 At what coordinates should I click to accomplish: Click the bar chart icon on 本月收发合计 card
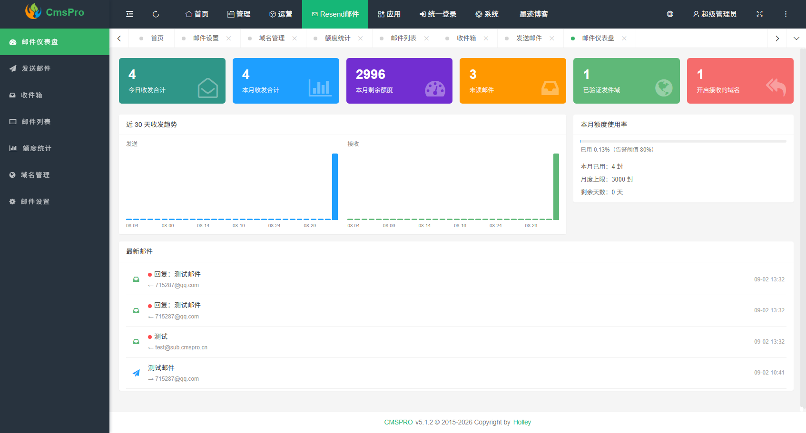(x=320, y=88)
